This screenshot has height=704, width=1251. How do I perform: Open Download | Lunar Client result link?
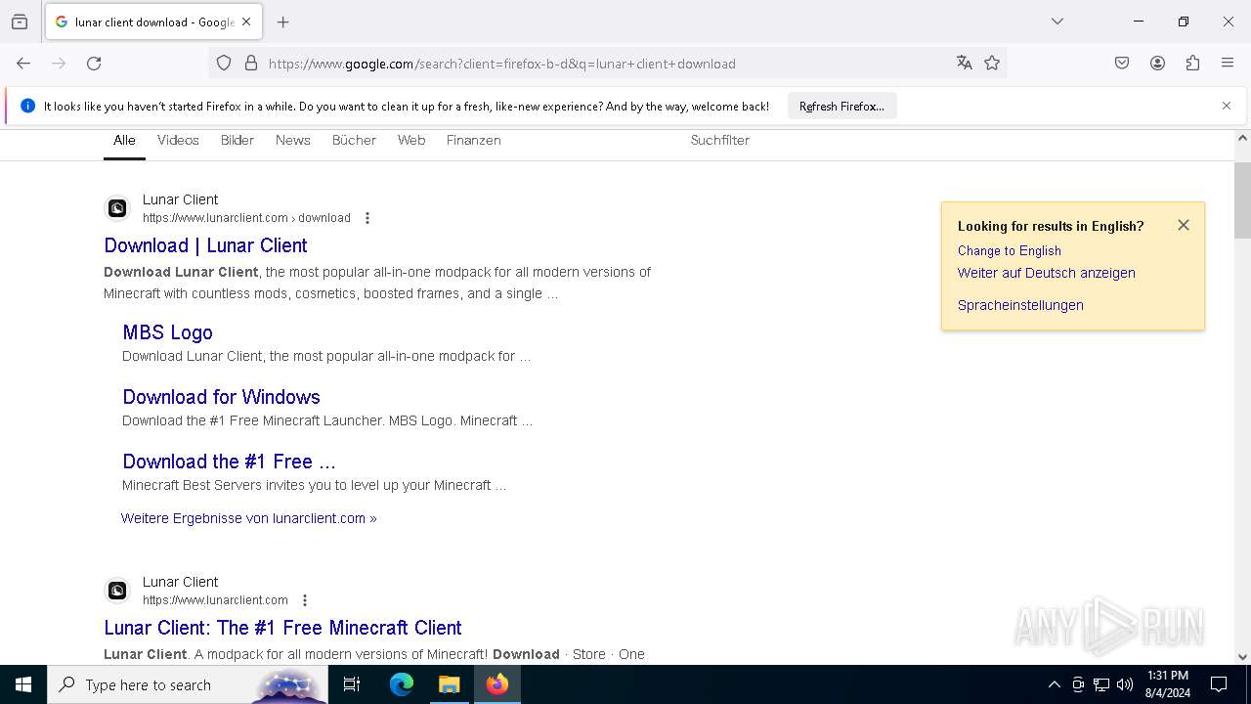pos(205,245)
